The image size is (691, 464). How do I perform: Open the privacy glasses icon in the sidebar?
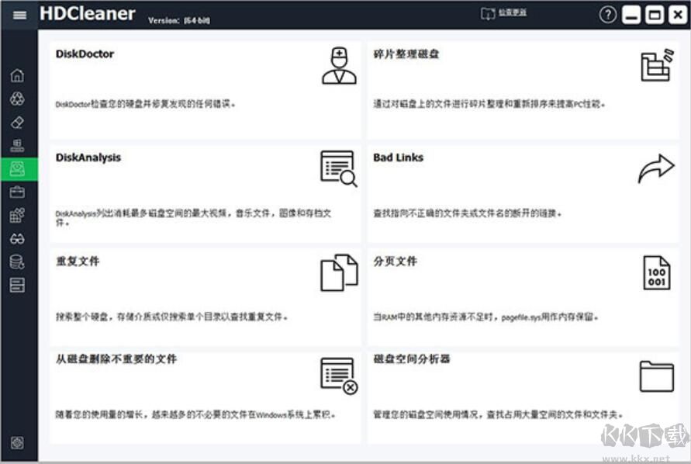coord(17,238)
